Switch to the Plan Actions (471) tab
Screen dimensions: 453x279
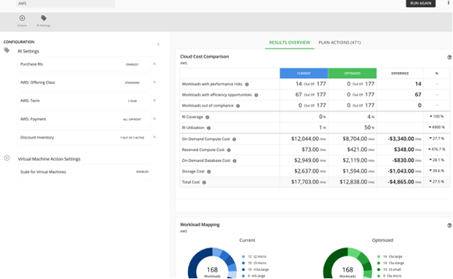[x=339, y=42]
